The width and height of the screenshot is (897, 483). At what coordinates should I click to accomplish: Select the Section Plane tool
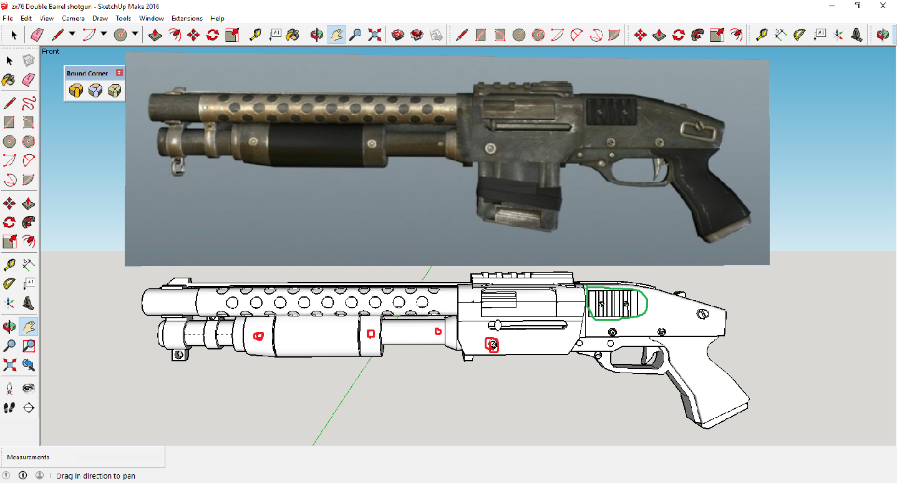(28, 407)
